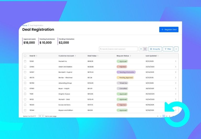Check the Raynor and Rolfson row checkbox
Viewport: 201px width, 139px height.
25,110
